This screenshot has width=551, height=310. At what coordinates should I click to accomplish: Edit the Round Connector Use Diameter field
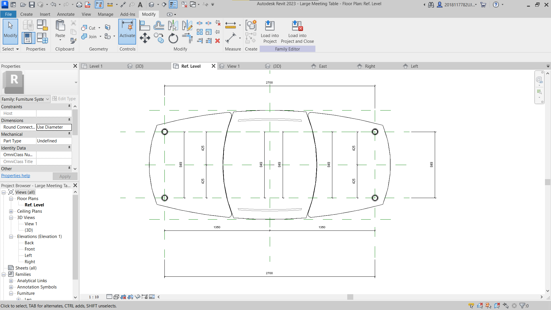54,127
